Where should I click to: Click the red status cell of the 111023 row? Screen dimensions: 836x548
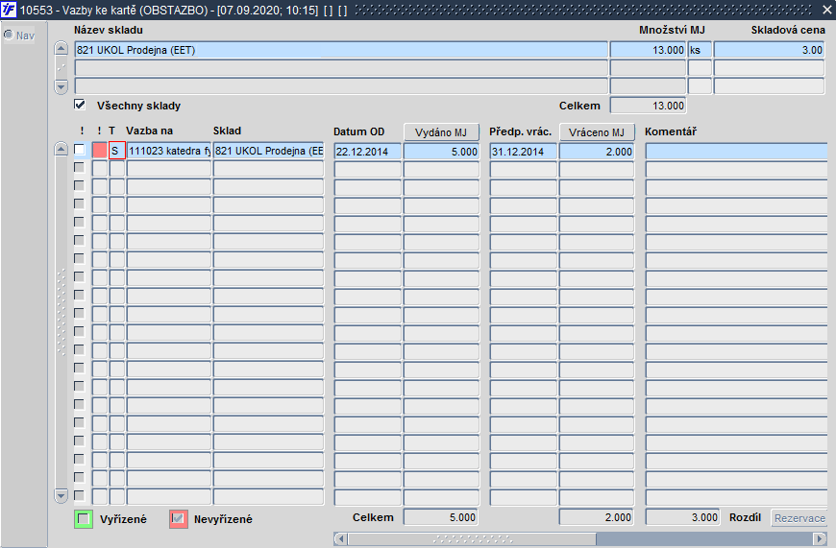click(100, 151)
